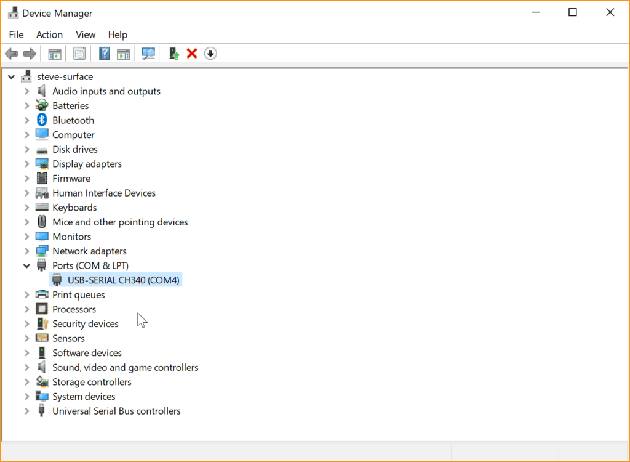Toggle the action pane toolbar icon

[x=123, y=54]
